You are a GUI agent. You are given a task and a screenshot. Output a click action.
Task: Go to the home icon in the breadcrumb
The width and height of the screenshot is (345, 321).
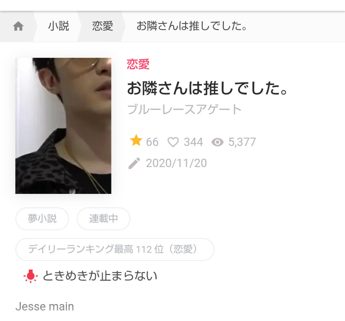pyautogui.click(x=18, y=26)
